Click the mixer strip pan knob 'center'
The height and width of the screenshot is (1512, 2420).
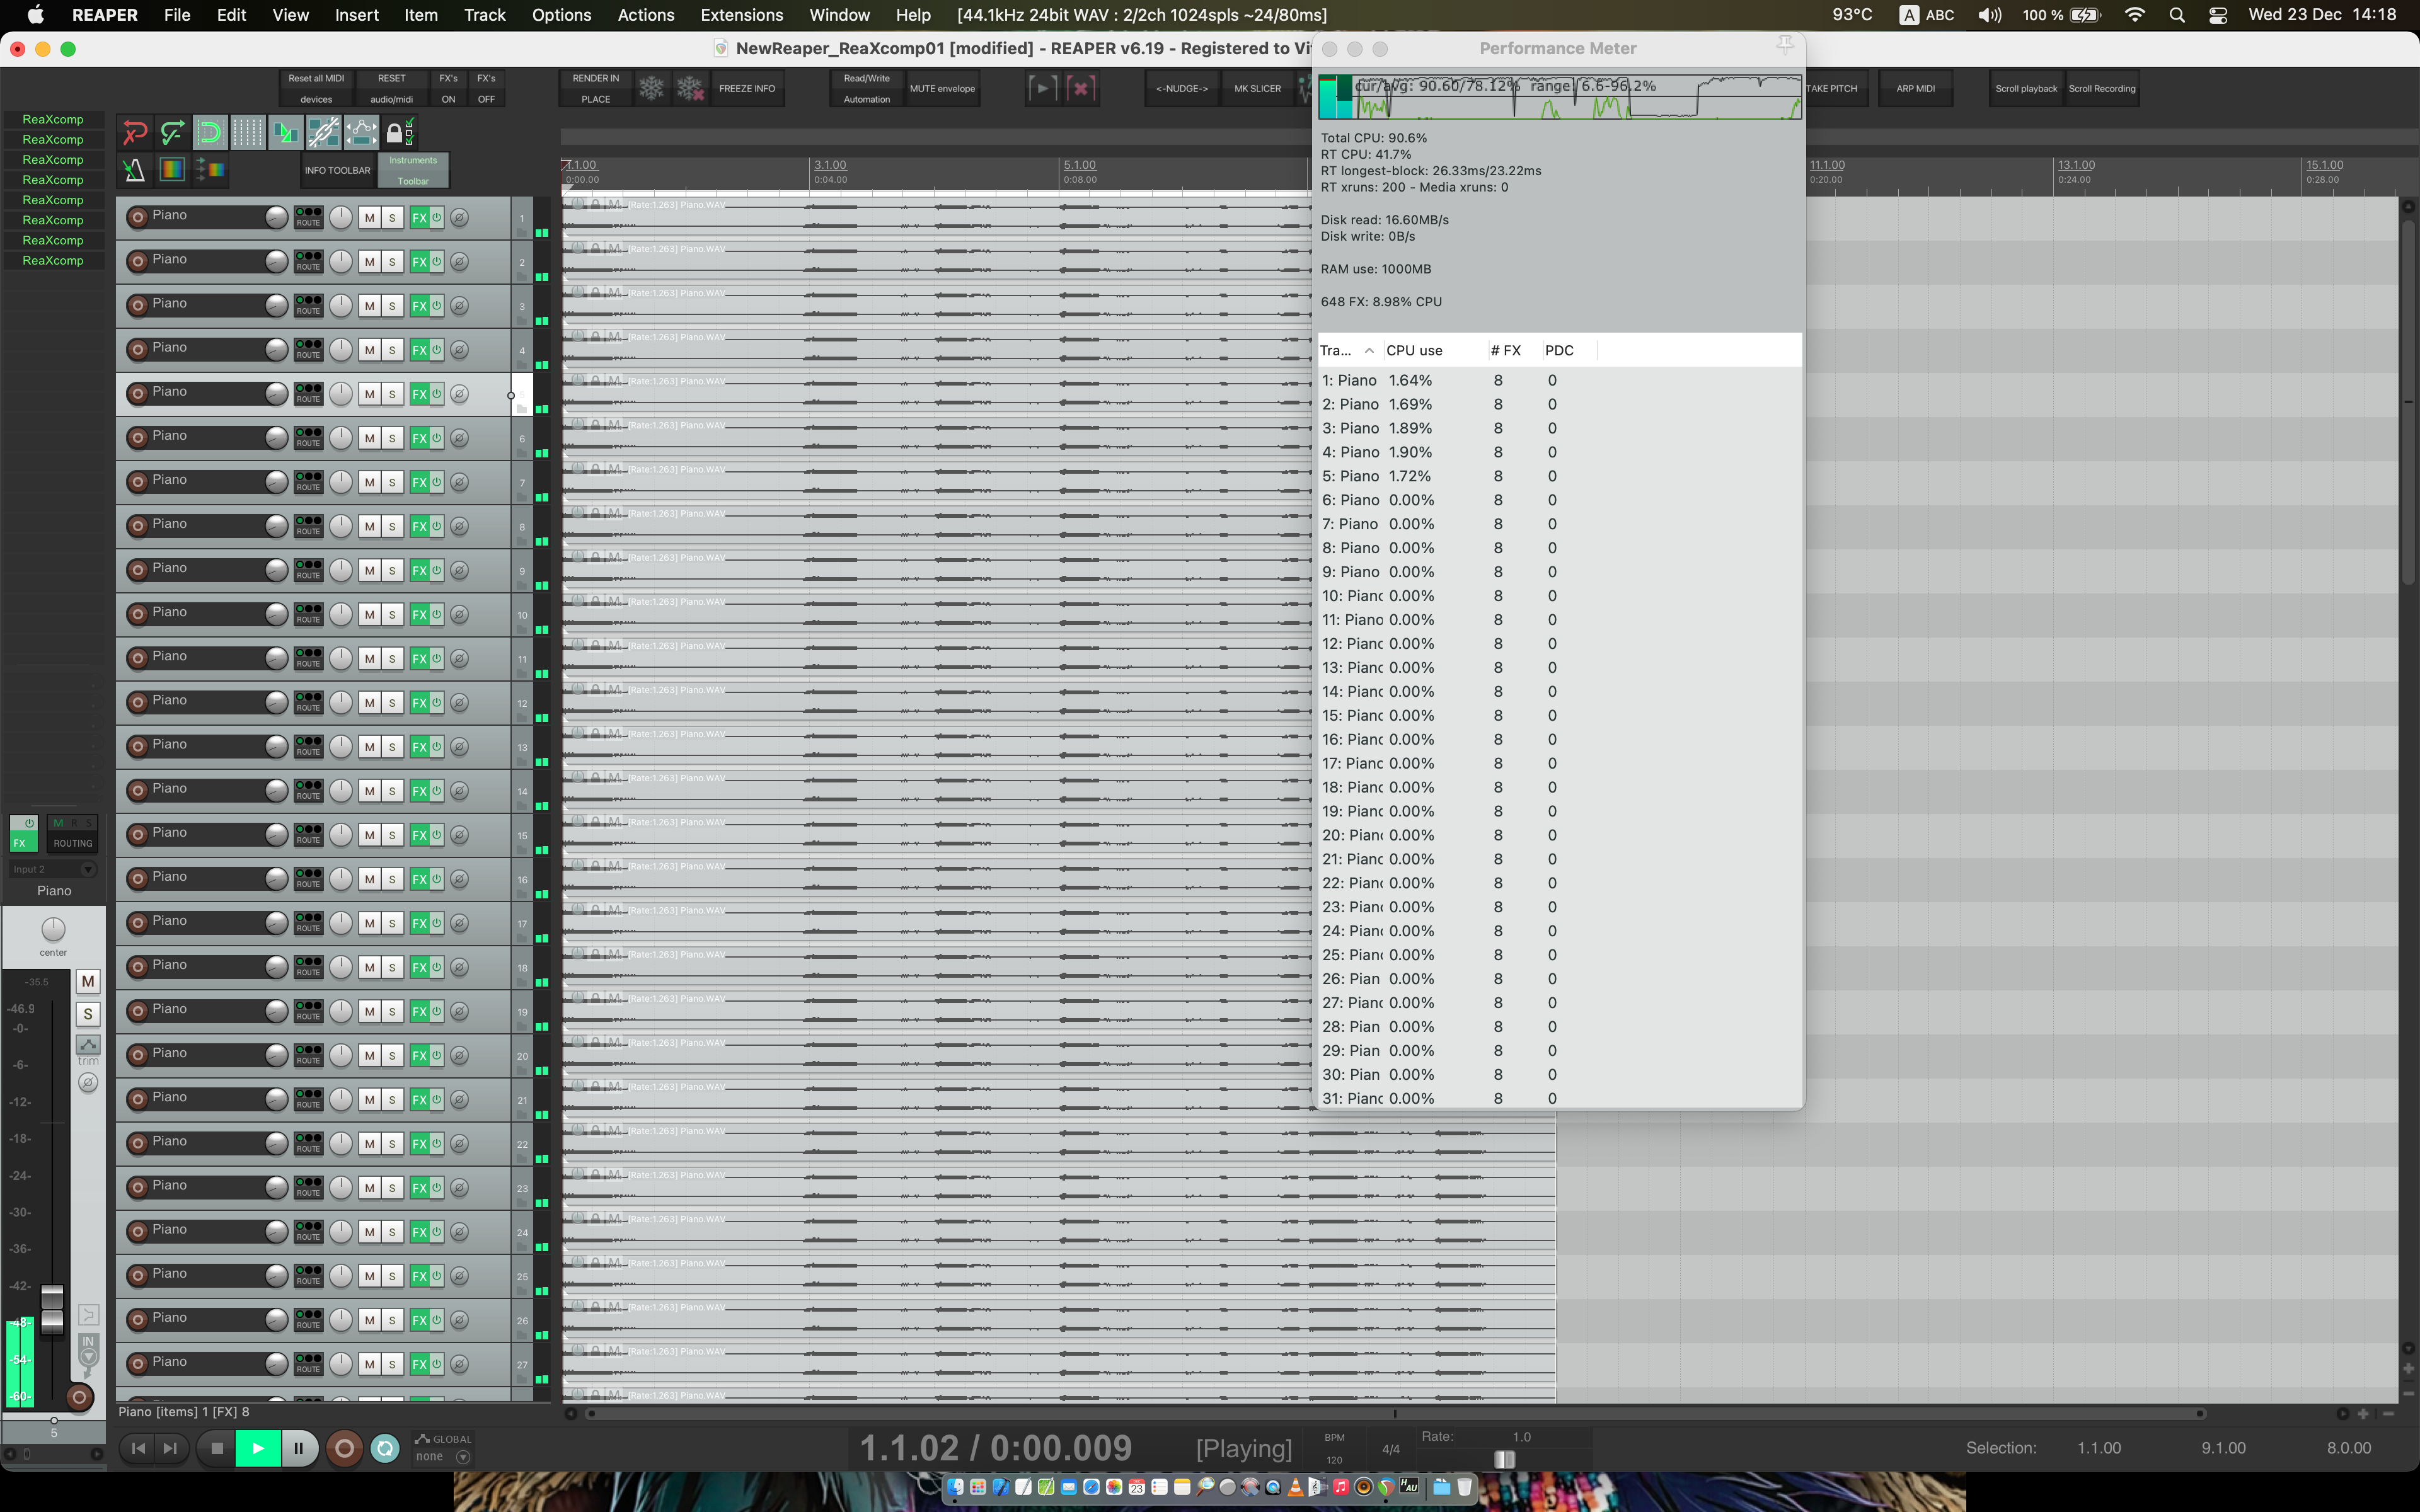click(53, 929)
